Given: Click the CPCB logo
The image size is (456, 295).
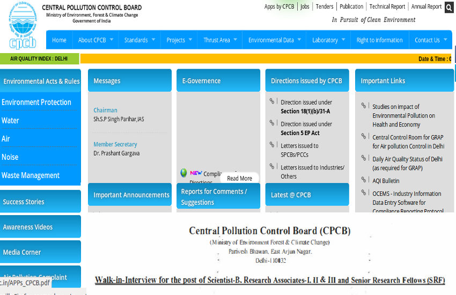Looking at the screenshot, I should pyautogui.click(x=23, y=26).
